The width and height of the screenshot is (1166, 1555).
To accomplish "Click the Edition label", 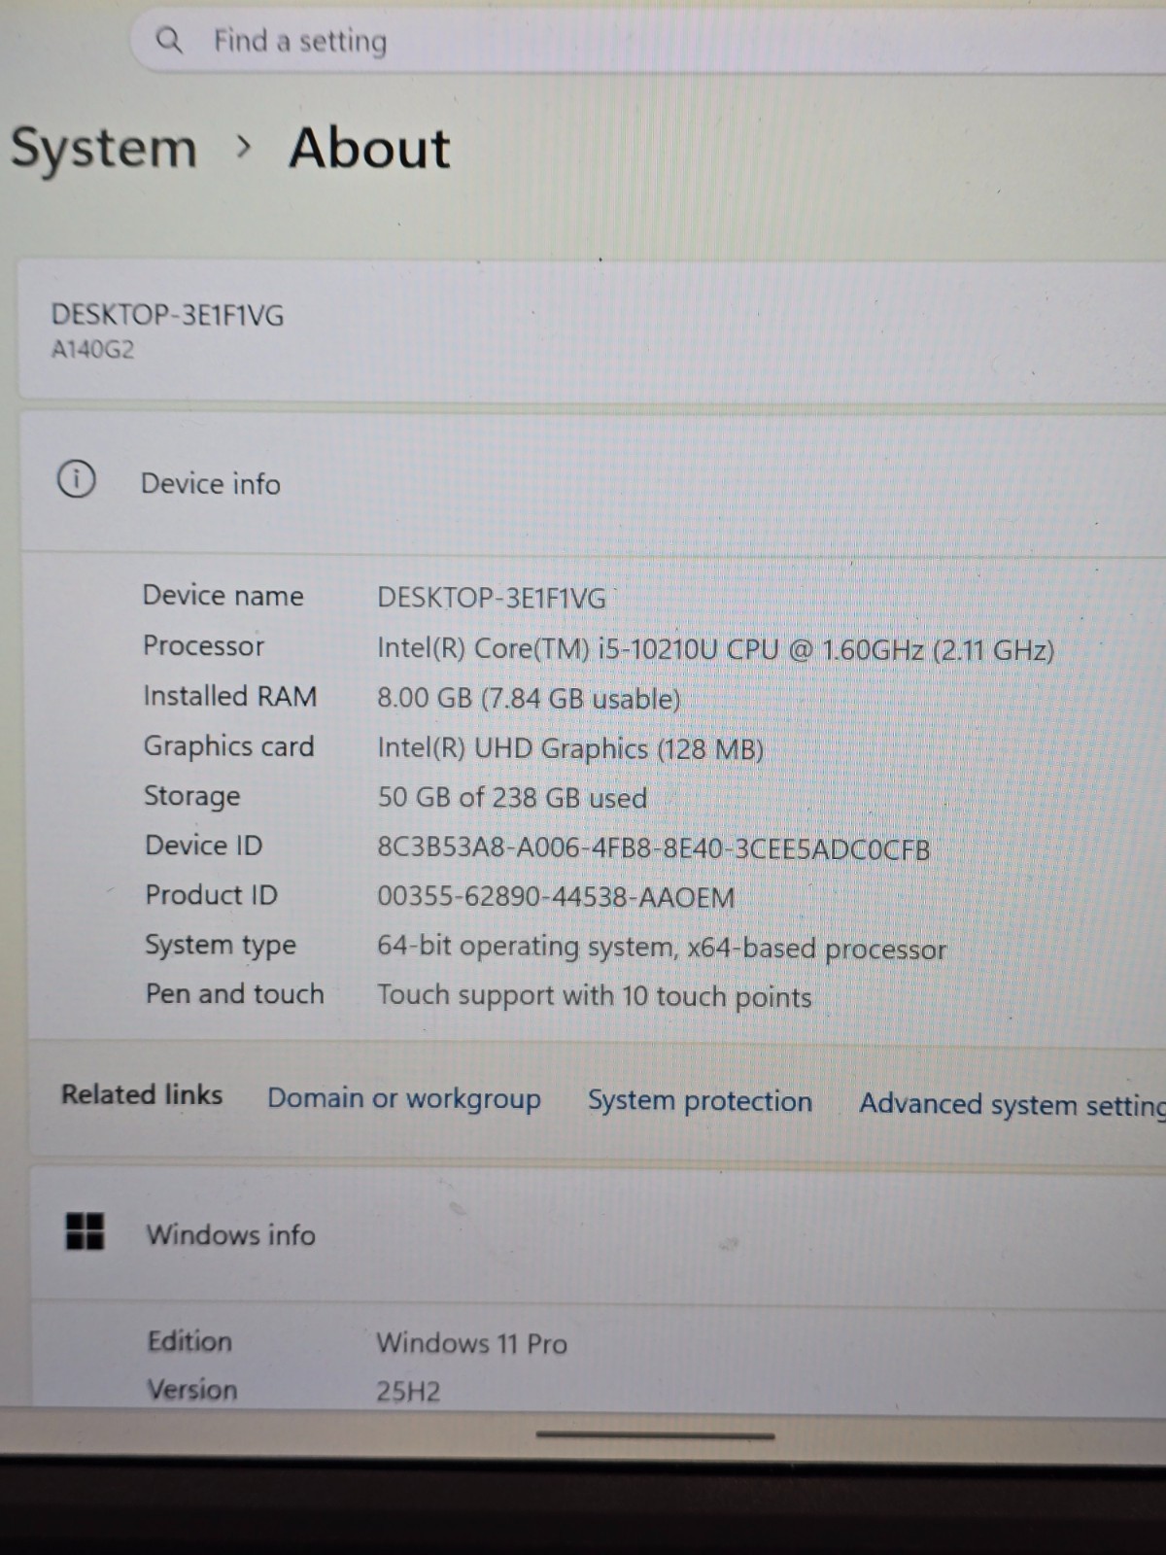I will tap(189, 1342).
